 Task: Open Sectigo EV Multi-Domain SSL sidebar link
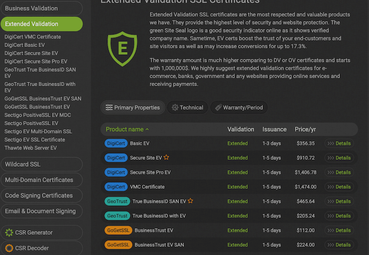(x=38, y=132)
